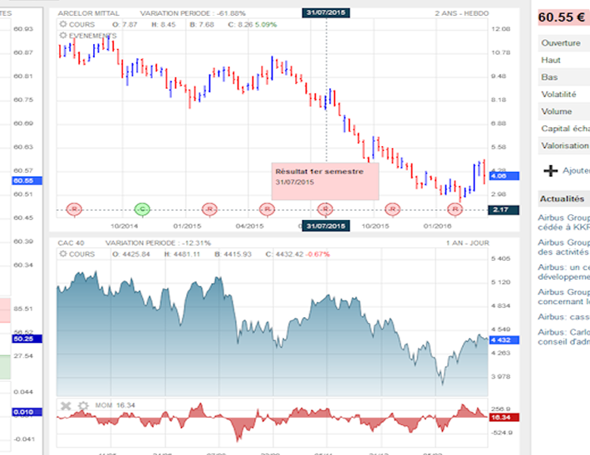
Task: Click the top 31/07/2015 date flag
Action: pyautogui.click(x=326, y=12)
